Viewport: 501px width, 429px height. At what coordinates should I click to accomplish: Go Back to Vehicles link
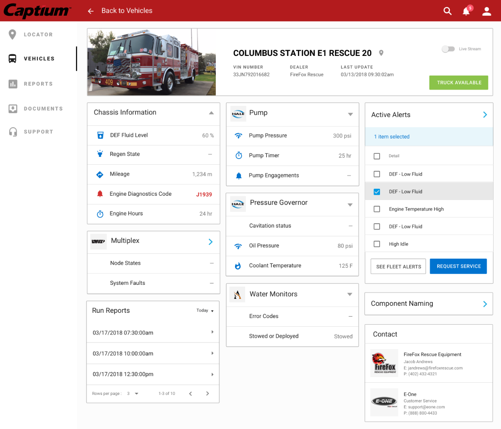click(127, 11)
